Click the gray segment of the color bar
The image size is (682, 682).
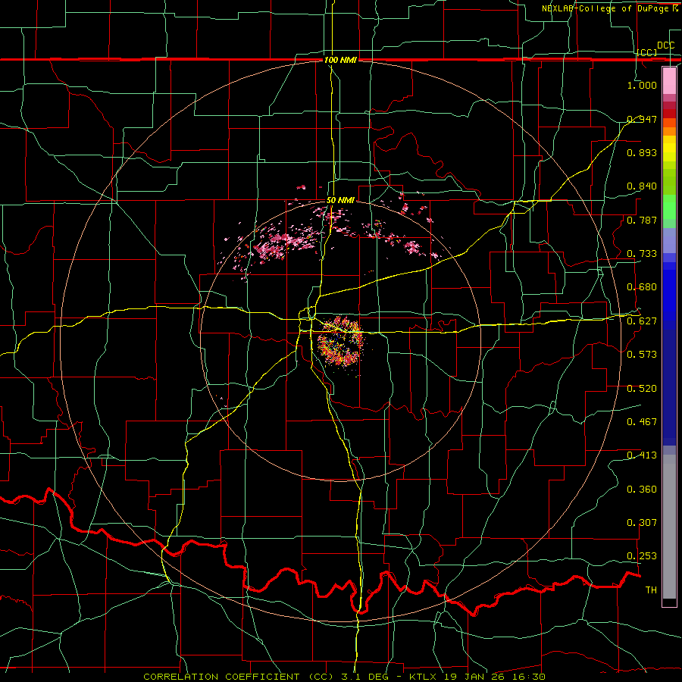pos(669,527)
